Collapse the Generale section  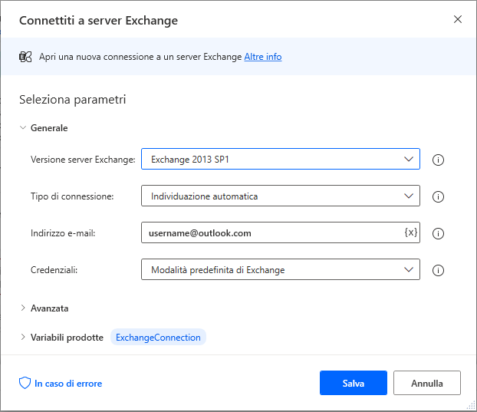pos(23,127)
